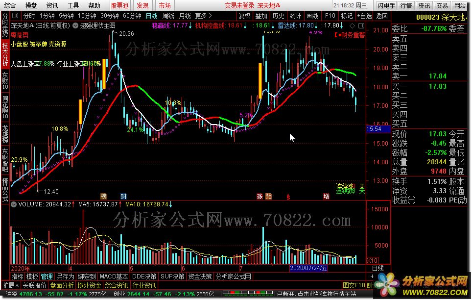Open the 综合 menu
Viewport: 472px width, 300px height.
tap(10, 5)
